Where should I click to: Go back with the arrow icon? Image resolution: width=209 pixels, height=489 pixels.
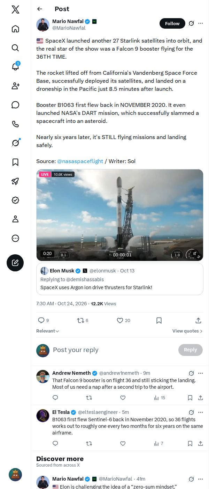40,9
